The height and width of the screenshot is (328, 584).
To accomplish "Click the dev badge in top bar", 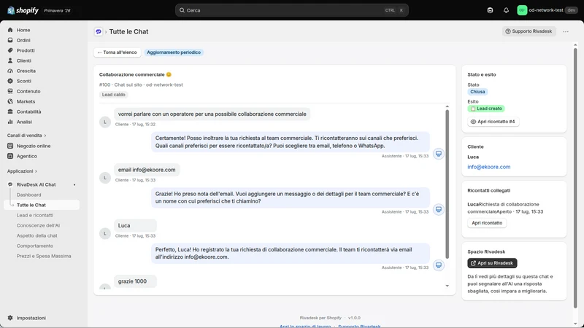I will click(x=571, y=10).
